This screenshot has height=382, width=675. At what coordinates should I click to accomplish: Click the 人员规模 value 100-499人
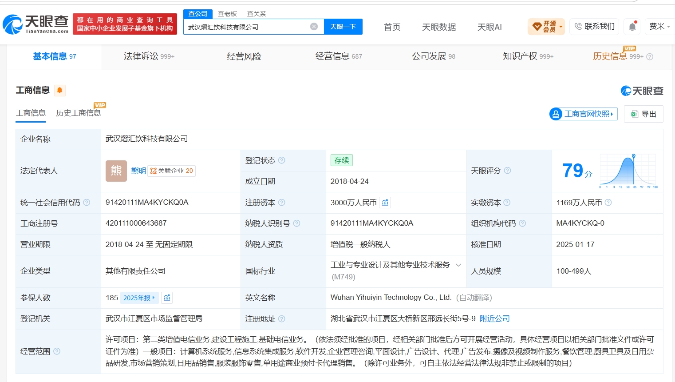click(574, 271)
